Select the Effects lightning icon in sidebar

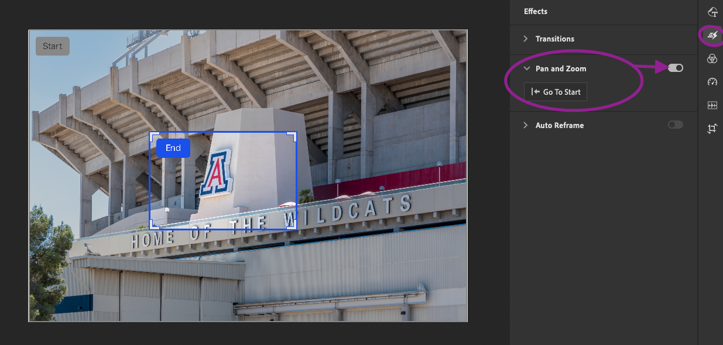pos(712,36)
